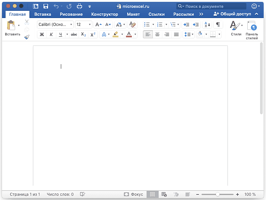The height and width of the screenshot is (200, 266).
Task: Click the Save floppy disk icon
Action: [x=46, y=6]
